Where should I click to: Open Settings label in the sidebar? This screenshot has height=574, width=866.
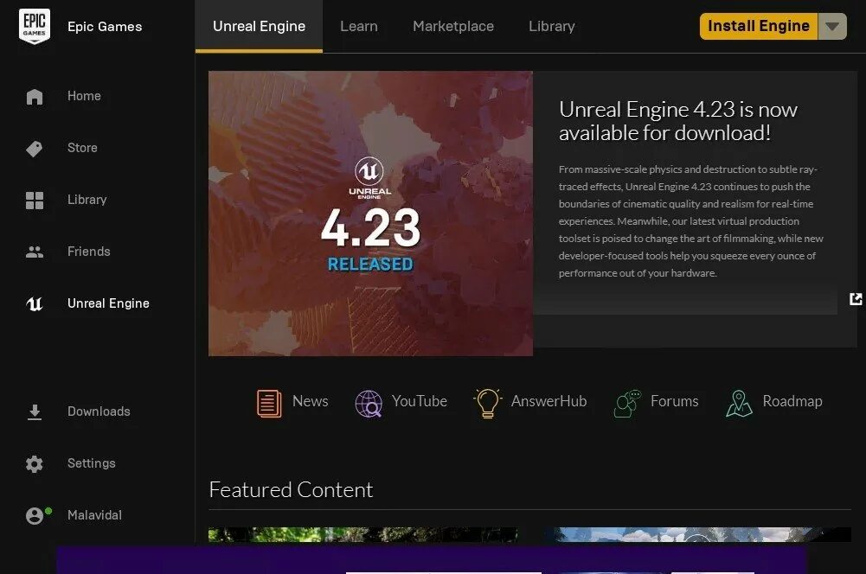[x=91, y=463]
